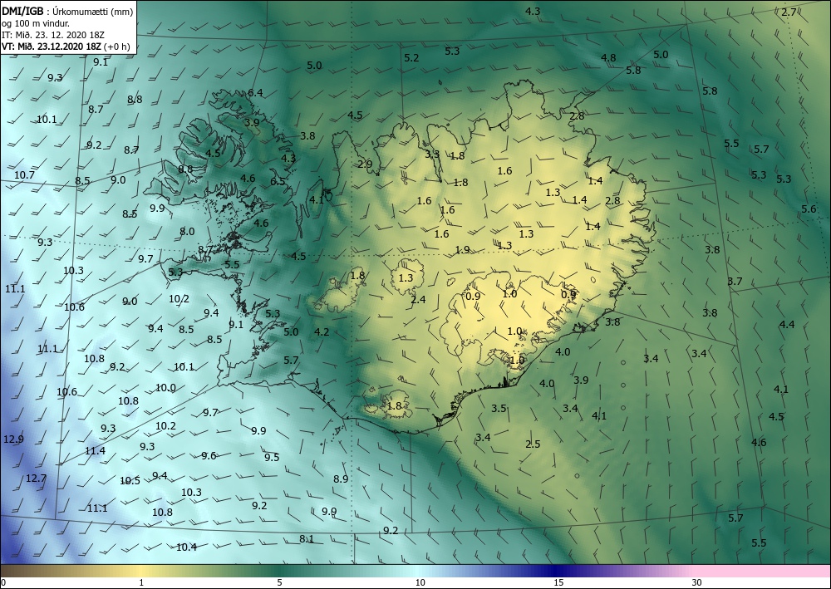Click the map value 4.8
Viewport: 831px width, 589px height.
(608, 57)
